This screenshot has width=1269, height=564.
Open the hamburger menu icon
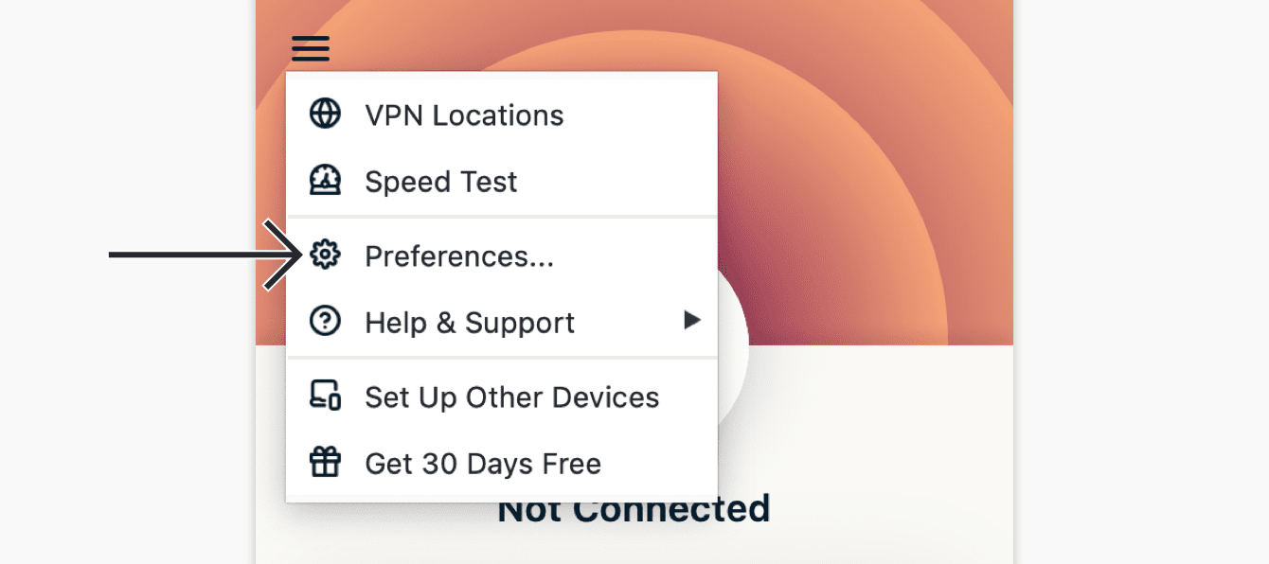[x=310, y=48]
